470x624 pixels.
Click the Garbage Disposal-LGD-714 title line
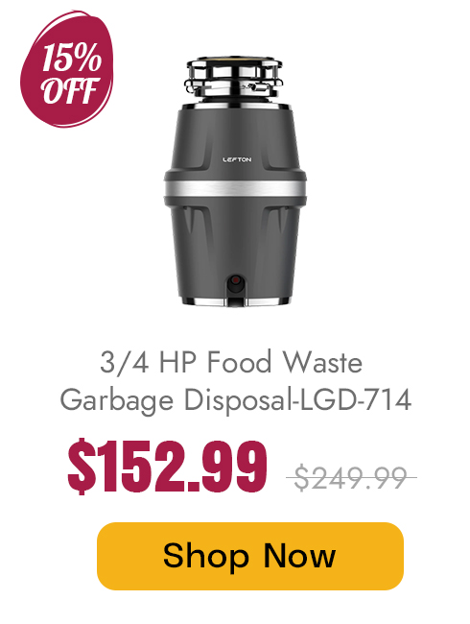click(x=235, y=399)
